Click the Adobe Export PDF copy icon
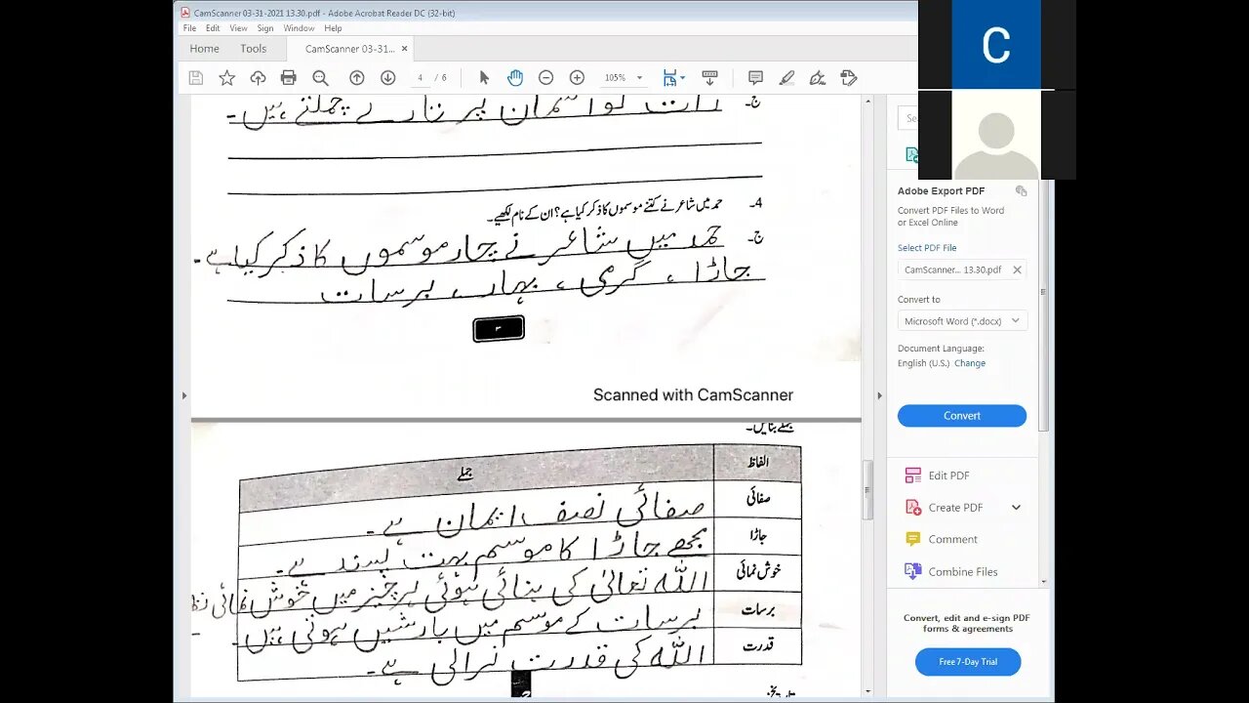 (x=1021, y=191)
